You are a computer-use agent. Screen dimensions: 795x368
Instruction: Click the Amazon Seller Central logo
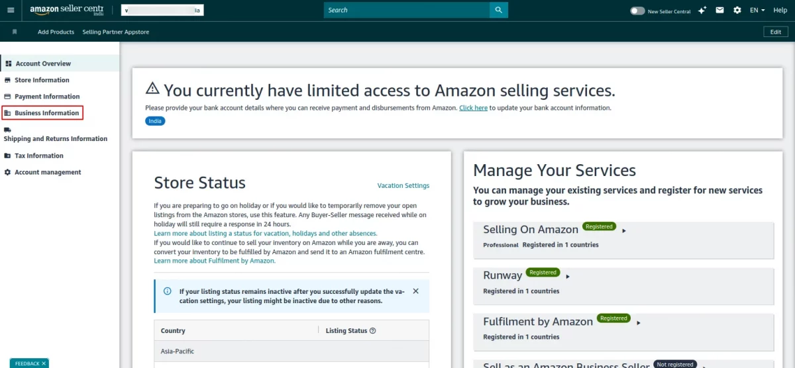[67, 10]
